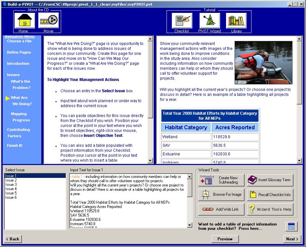Navigate to Introduction section
Image resolution: width=306 pixels, height=247 pixels.
[x=18, y=63]
